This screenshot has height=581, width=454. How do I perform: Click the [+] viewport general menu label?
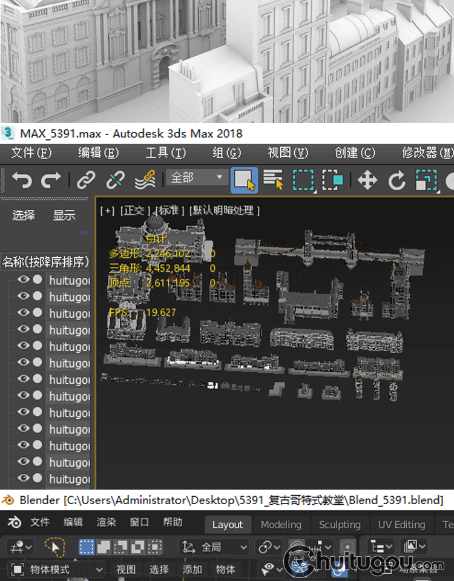tap(107, 211)
